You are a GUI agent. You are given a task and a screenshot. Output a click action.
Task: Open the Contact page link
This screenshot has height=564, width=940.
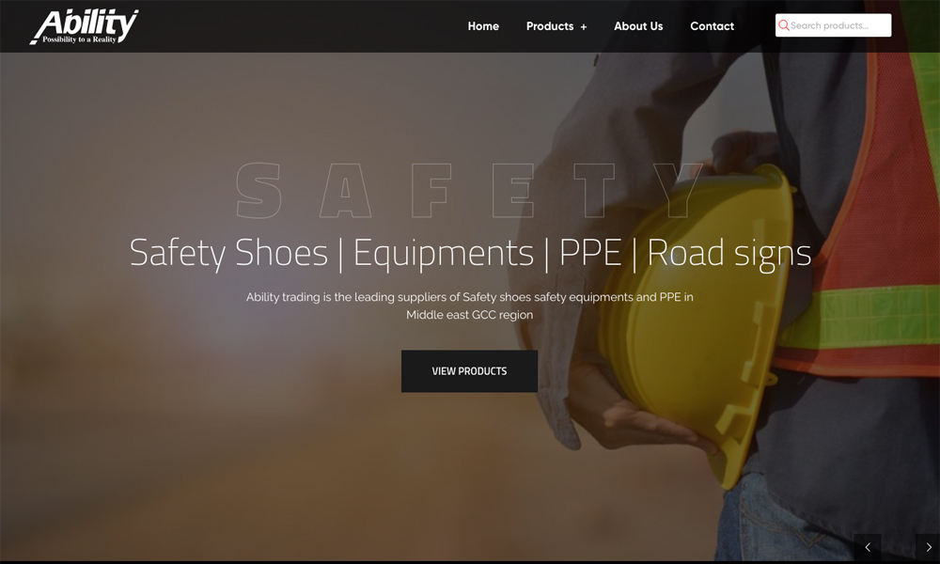(712, 26)
